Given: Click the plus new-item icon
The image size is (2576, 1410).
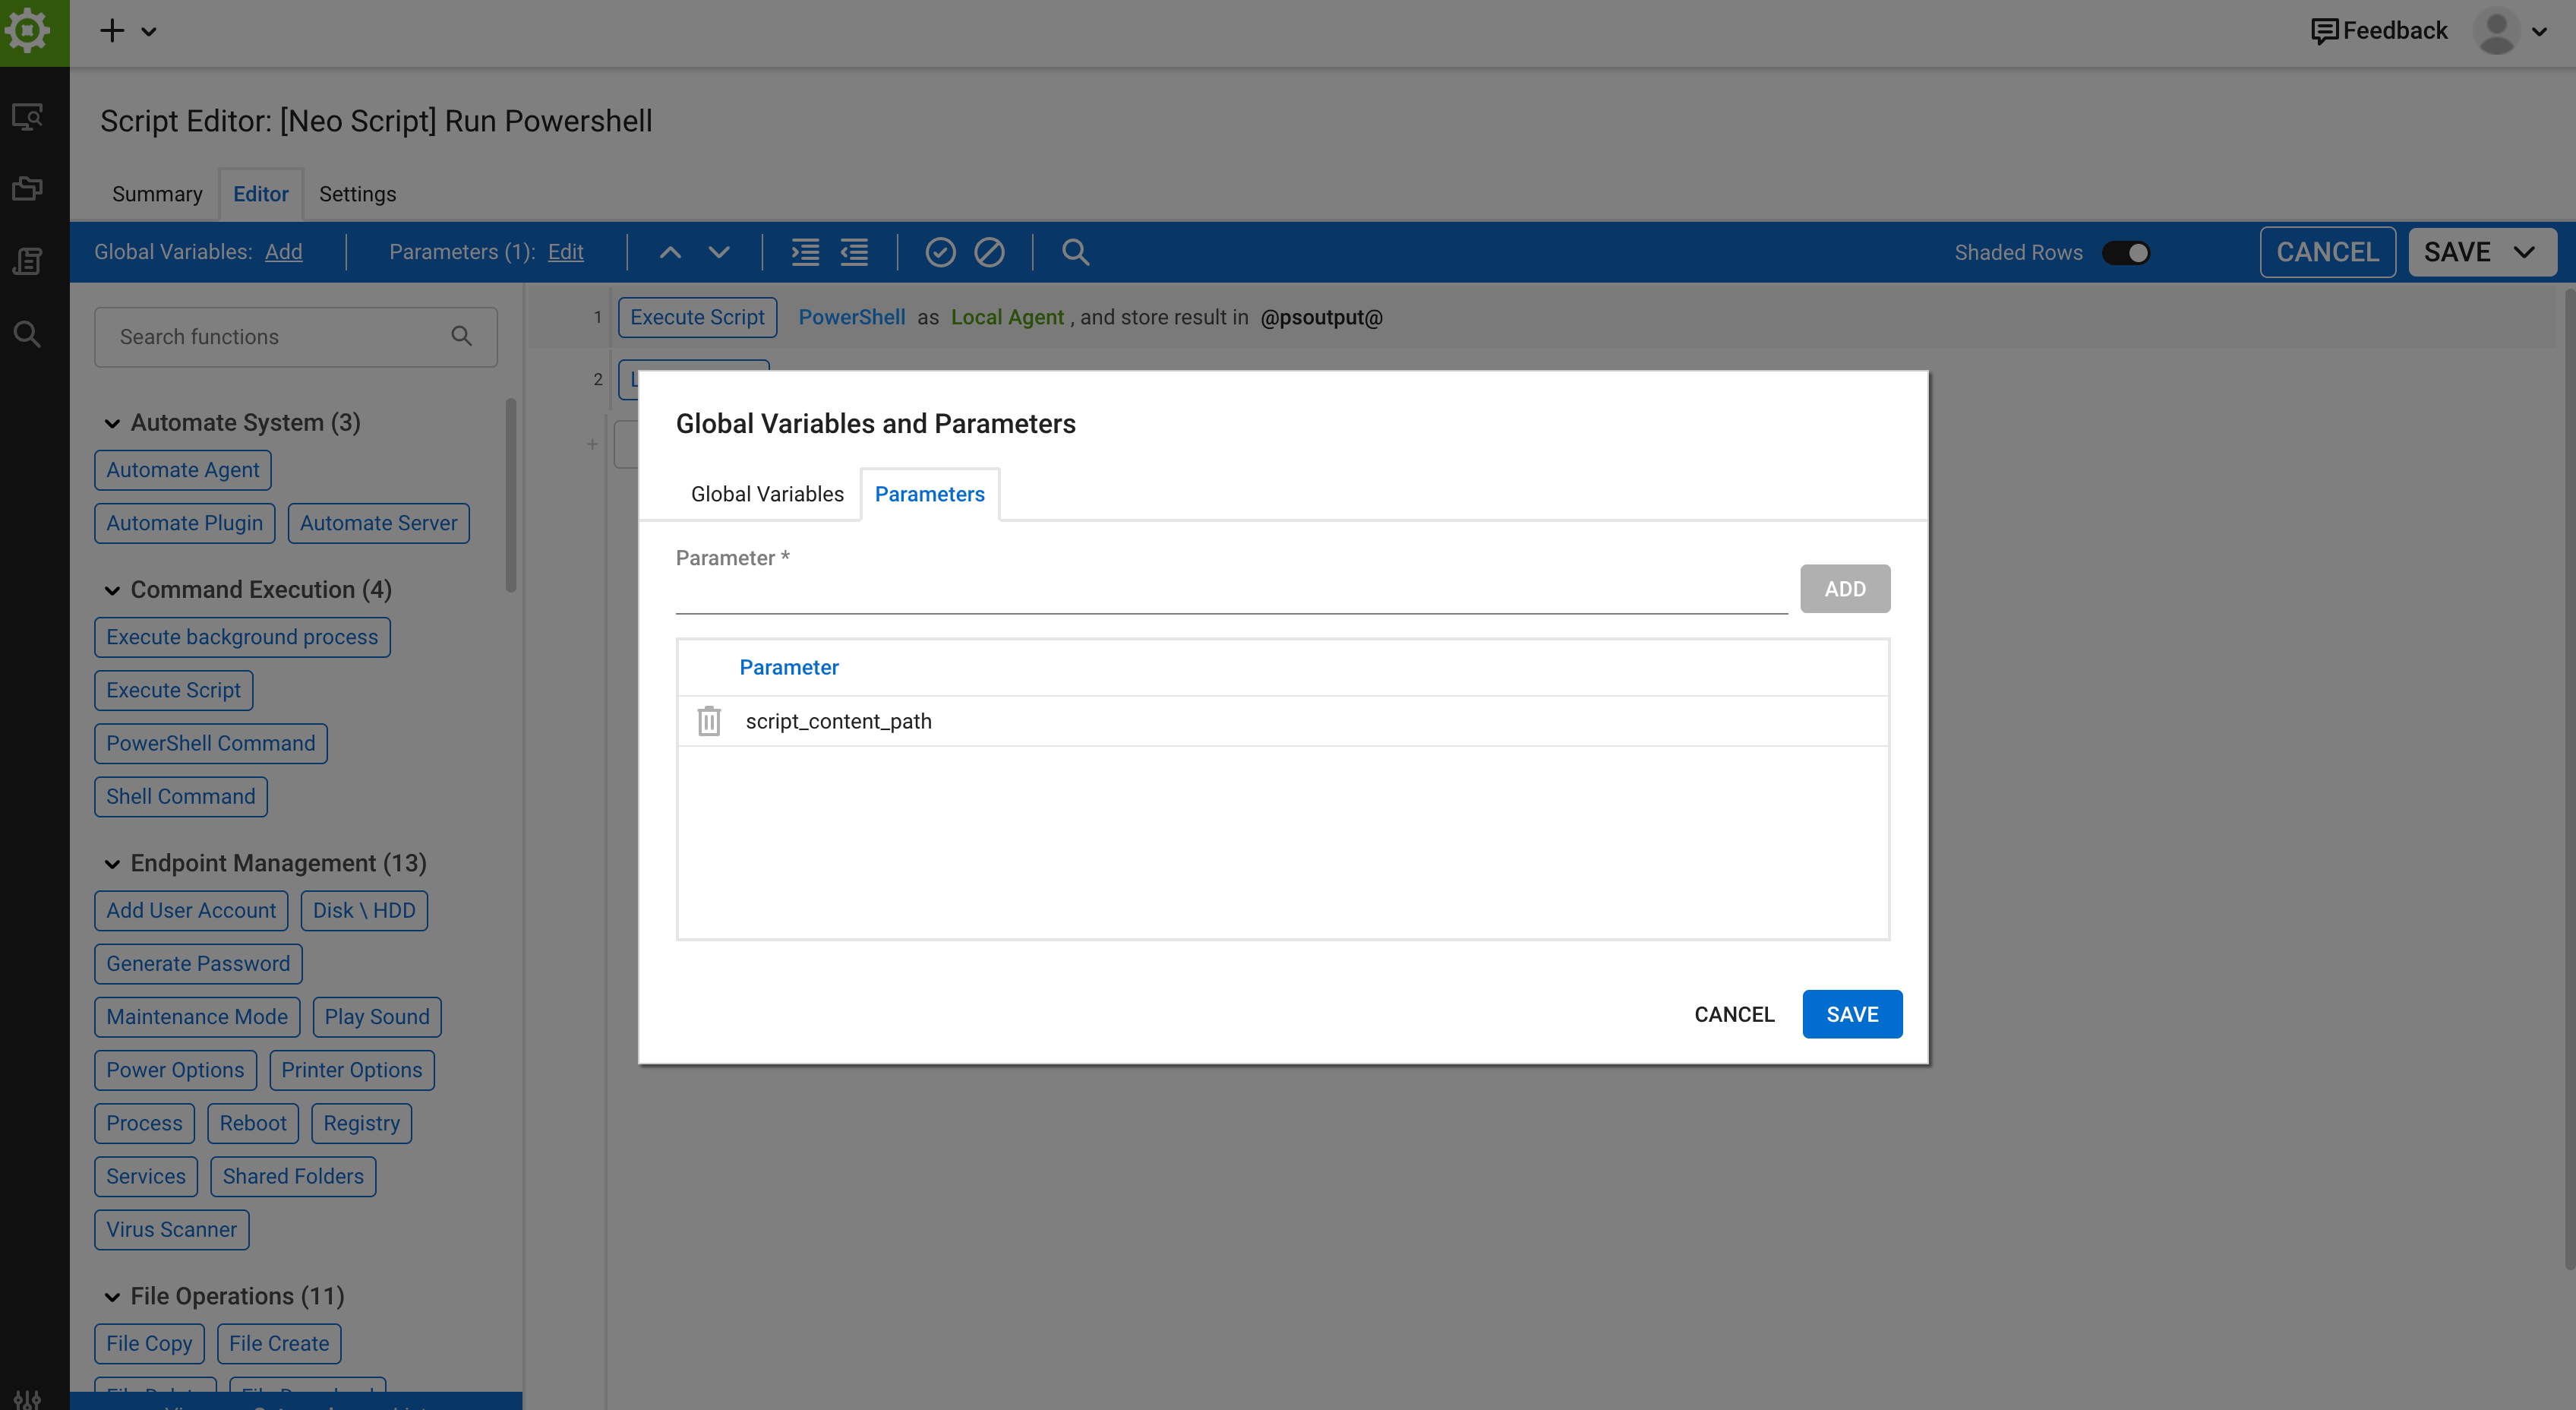Looking at the screenshot, I should pos(112,31).
